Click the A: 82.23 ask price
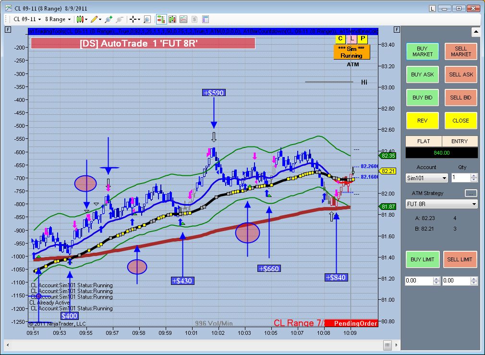This screenshot has height=355, width=485. coord(424,218)
